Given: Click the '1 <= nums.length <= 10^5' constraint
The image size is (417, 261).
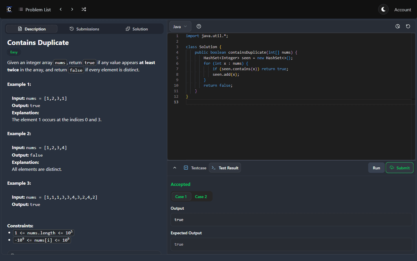Looking at the screenshot, I should tap(43, 233).
